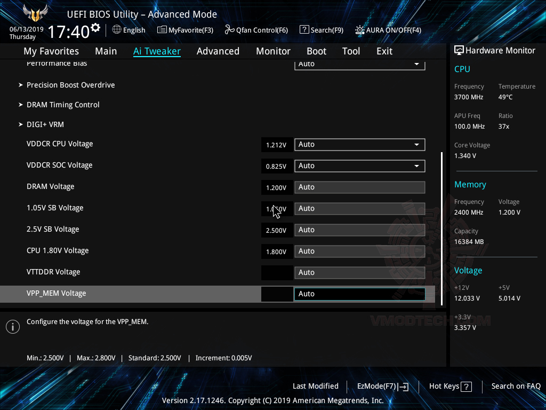Select the VTTDDR Voltage label
Viewport: 546px width, 410px height.
tap(54, 272)
